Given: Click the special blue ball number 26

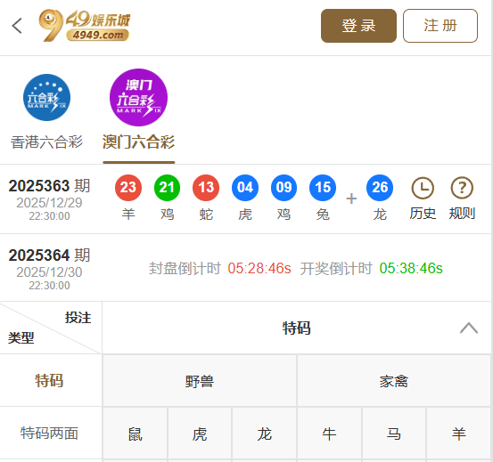Looking at the screenshot, I should tap(380, 188).
